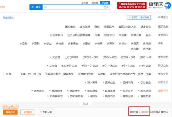Expand 更多 industry categories
Screen dimensions: 172x117
tap(7, 74)
